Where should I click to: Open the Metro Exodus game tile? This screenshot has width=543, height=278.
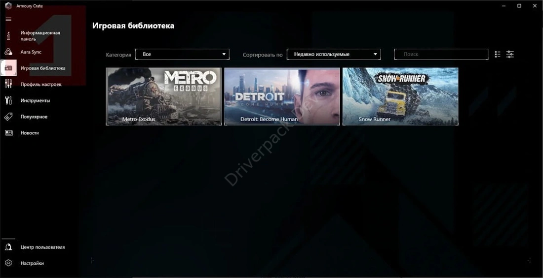click(164, 96)
